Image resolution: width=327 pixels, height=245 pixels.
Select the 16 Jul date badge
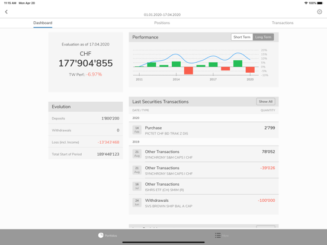(x=137, y=186)
